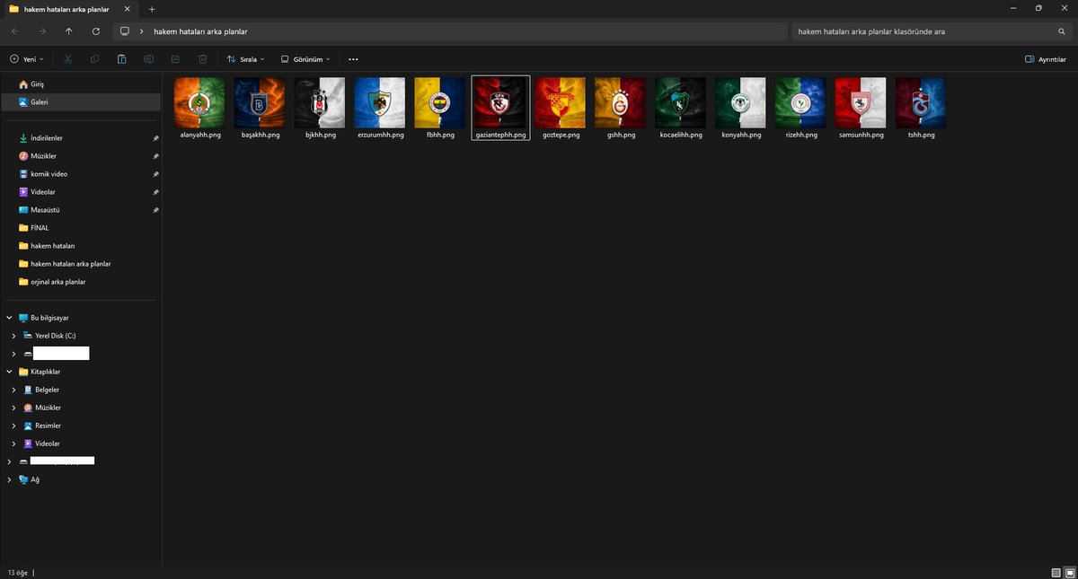Click the address bar folder path text
The width and height of the screenshot is (1078, 579).
[200, 31]
